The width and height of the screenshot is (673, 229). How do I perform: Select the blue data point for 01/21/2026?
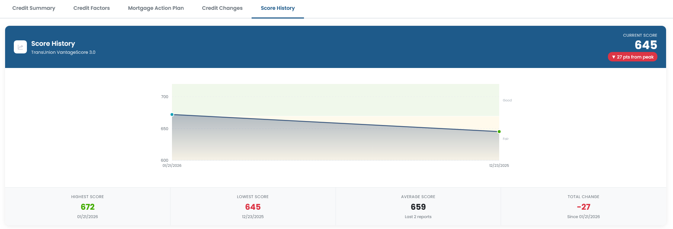pos(173,114)
